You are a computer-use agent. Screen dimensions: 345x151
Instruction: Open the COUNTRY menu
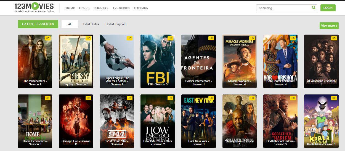pos(101,8)
